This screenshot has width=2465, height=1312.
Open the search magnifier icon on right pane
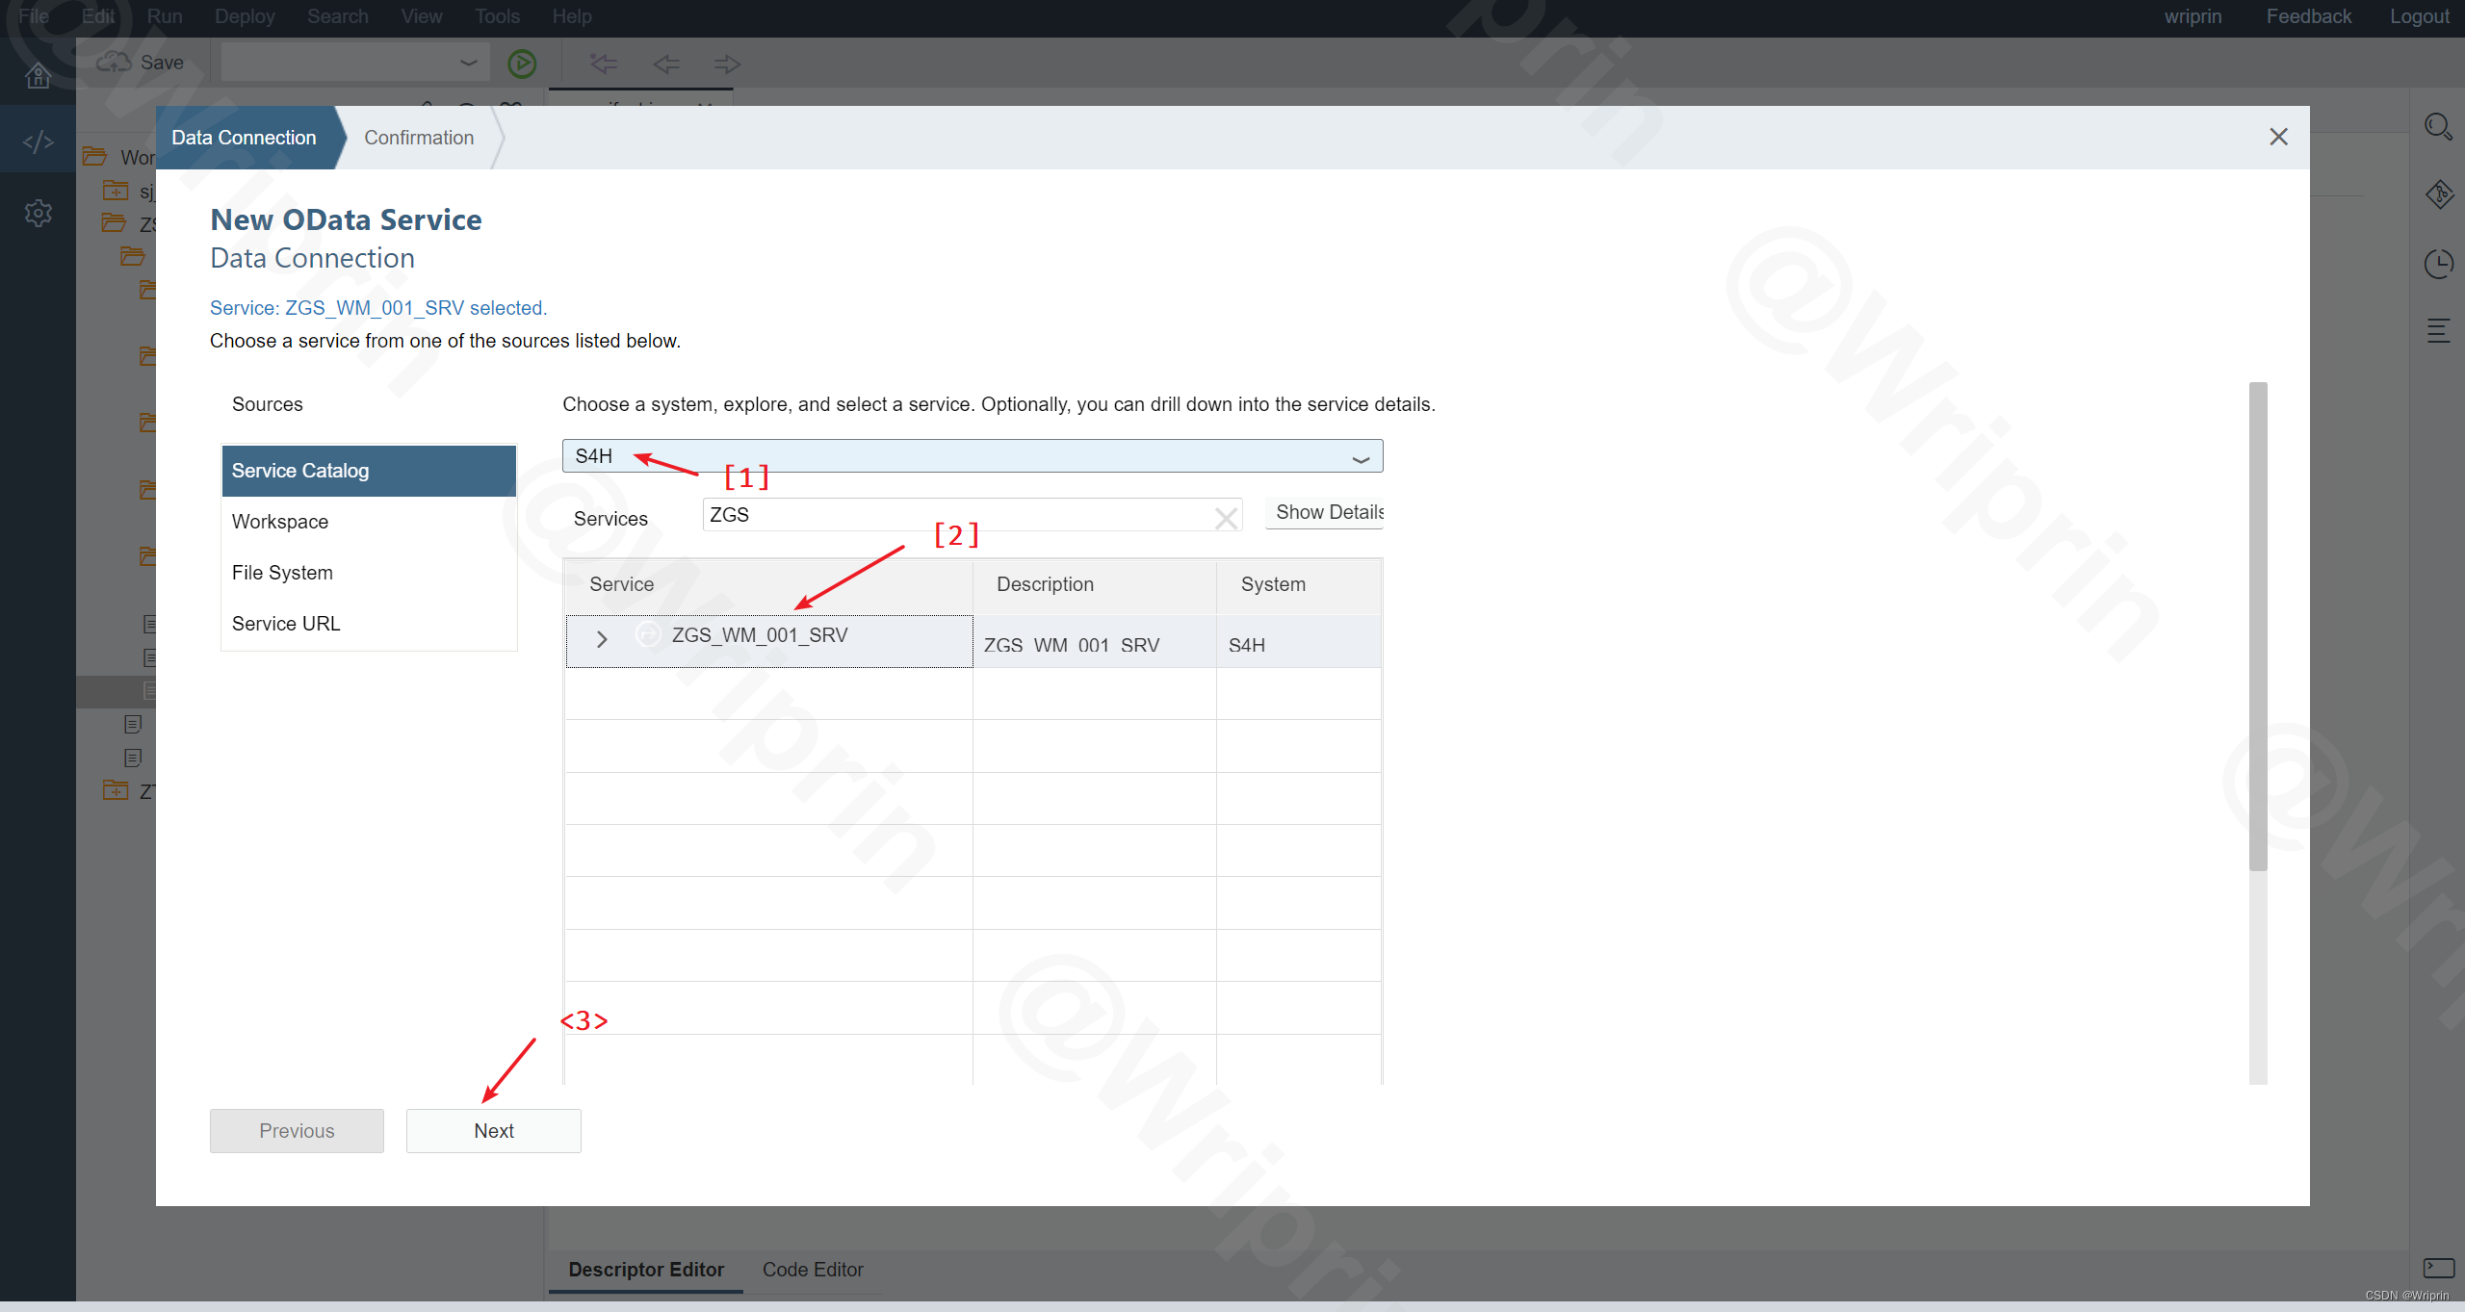click(2438, 126)
